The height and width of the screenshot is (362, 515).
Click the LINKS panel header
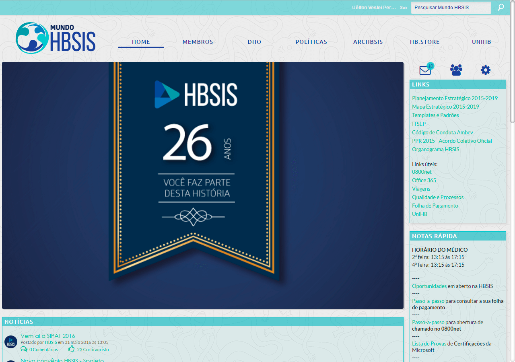(x=458, y=84)
